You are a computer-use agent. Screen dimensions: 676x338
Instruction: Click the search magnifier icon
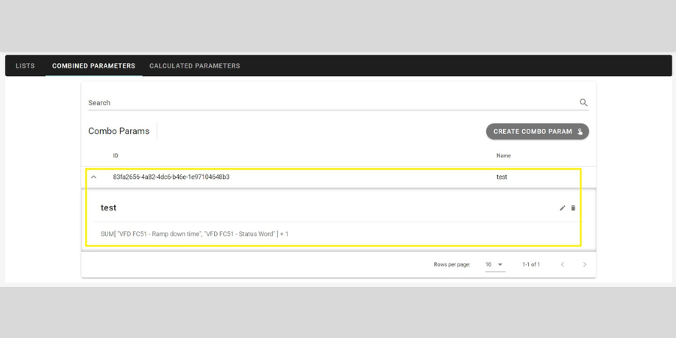pos(584,103)
